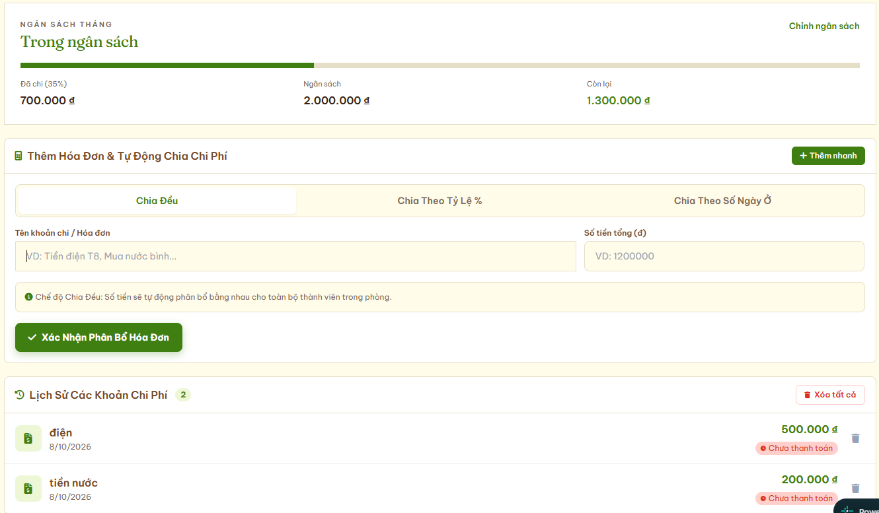
Task: Click the budget amount 2.000.000 đ
Action: pos(336,100)
